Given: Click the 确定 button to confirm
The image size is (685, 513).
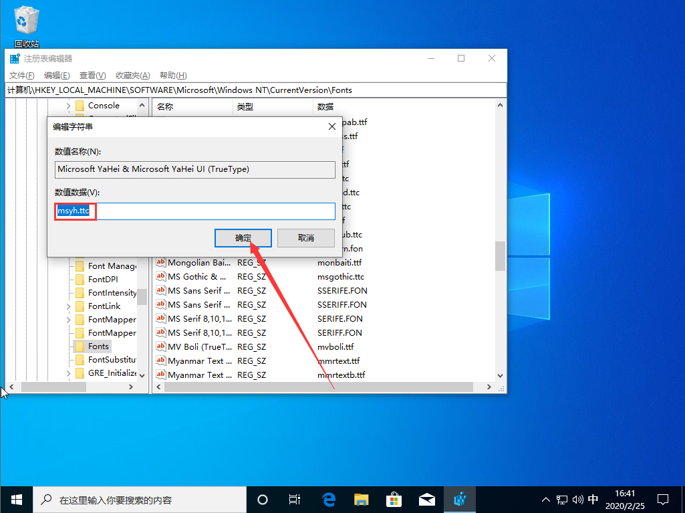Looking at the screenshot, I should pos(243,237).
